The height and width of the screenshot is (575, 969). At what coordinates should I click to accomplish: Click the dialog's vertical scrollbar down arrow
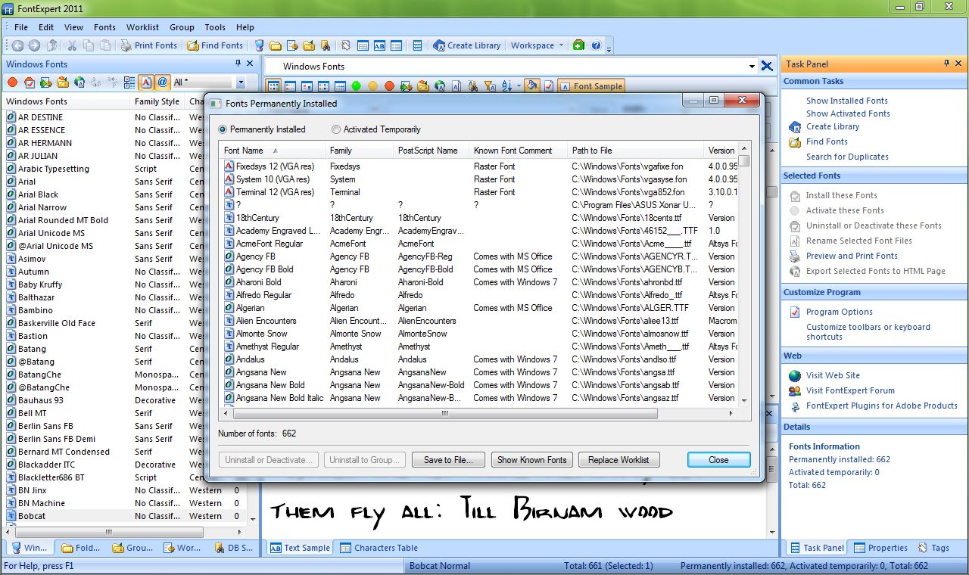tap(744, 399)
